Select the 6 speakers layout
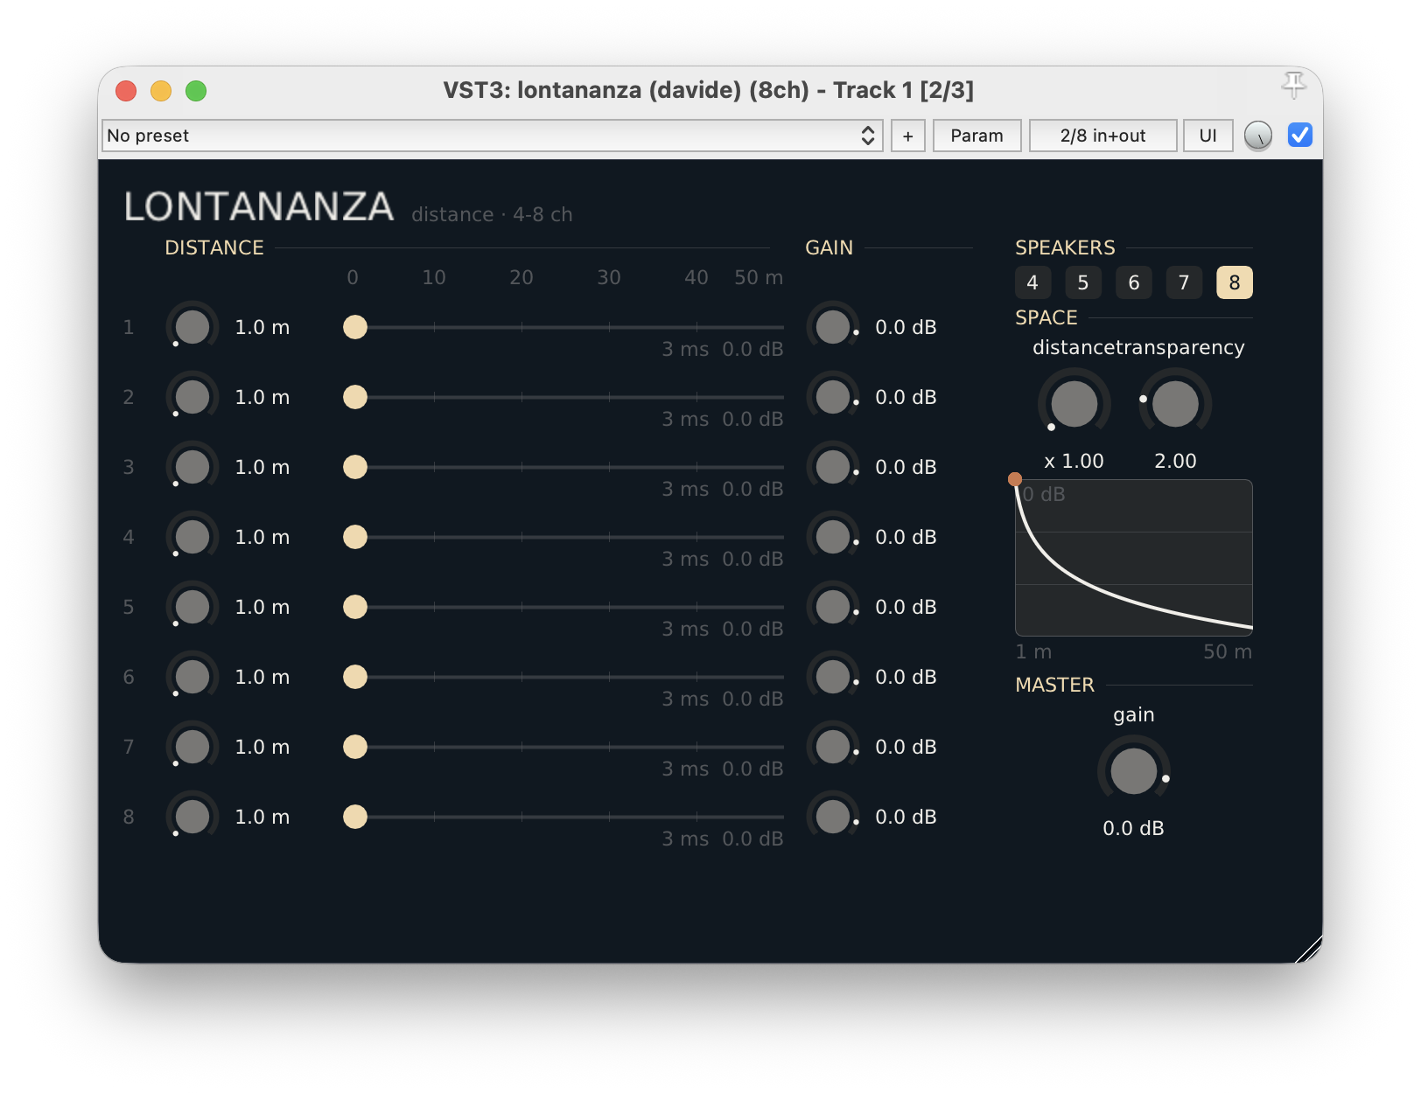This screenshot has height=1093, width=1421. coord(1134,282)
